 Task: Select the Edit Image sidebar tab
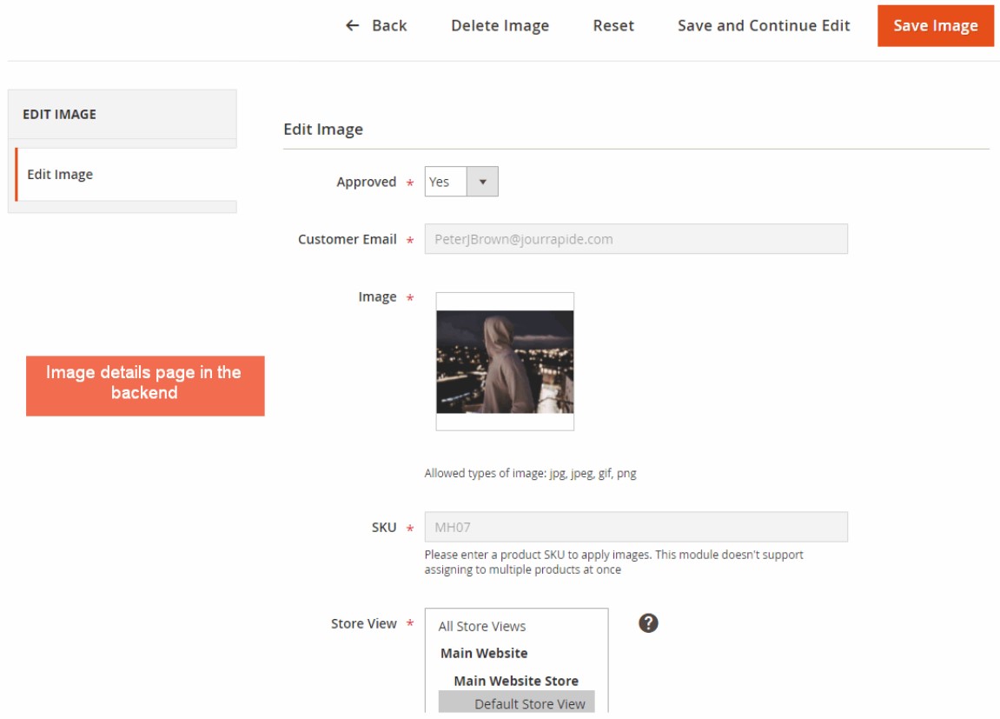coord(60,174)
